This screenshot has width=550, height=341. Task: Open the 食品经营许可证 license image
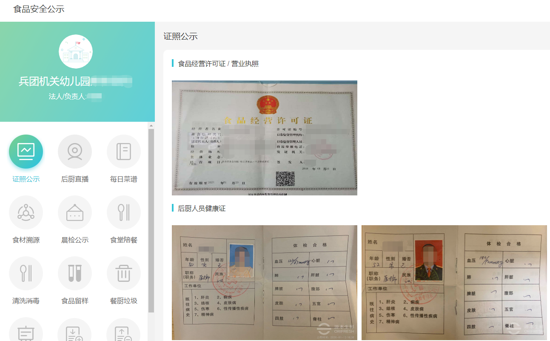pyautogui.click(x=264, y=138)
